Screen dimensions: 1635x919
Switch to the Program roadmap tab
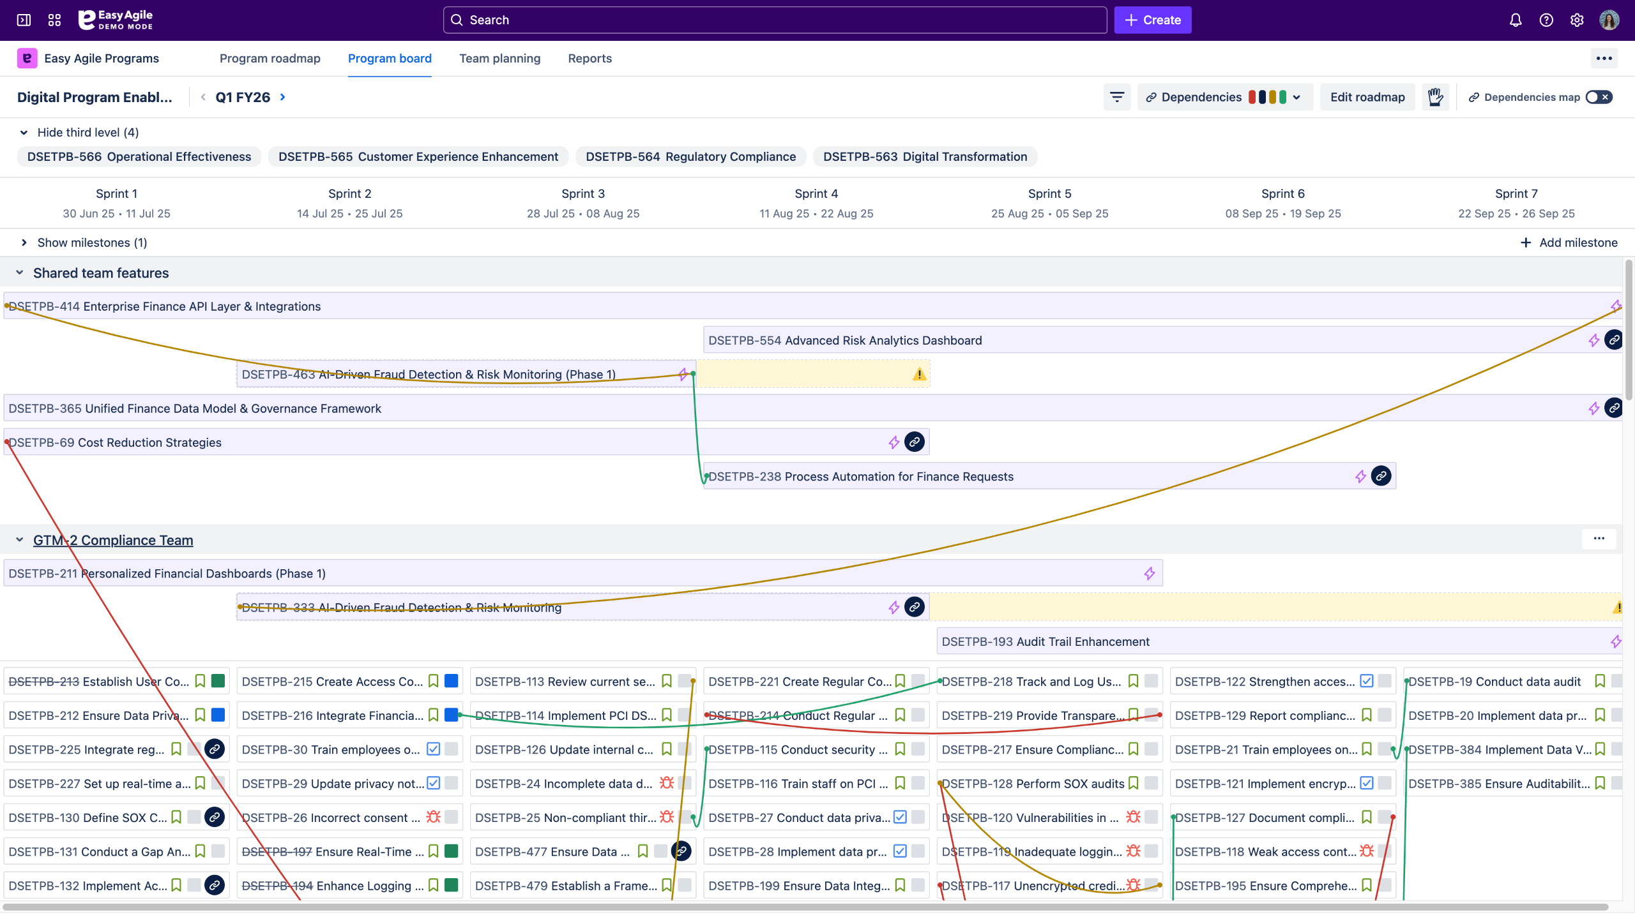270,58
